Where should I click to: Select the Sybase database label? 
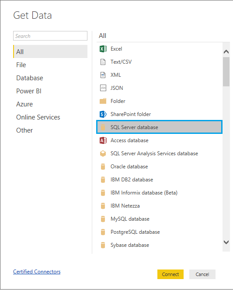(130, 245)
